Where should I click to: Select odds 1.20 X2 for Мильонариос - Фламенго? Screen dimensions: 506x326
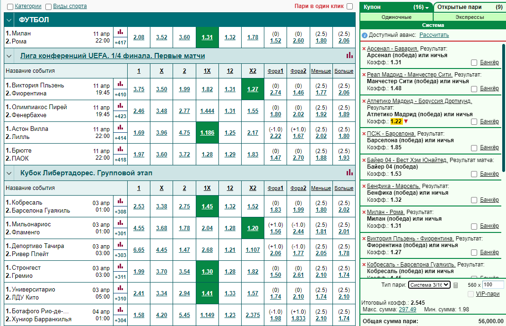click(253, 228)
